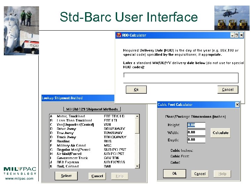Image resolution: width=251 pixels, height=188 pixels.
Task: Select Busline shipment method
Action: tap(92, 141)
